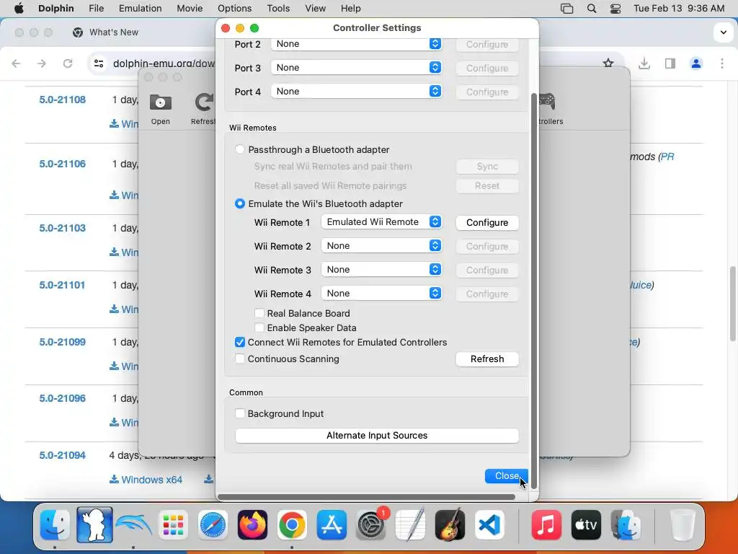Open Apple TV from the dock

pos(586,525)
